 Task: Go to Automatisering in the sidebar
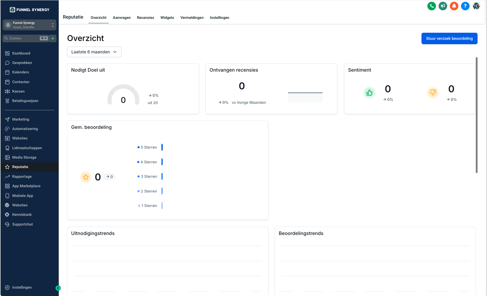coord(25,129)
